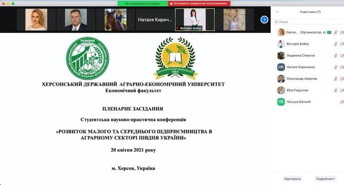Select the Наталя Кирич... video tile
Image resolution: width=344 pixels, height=185 pixels.
tap(155, 20)
